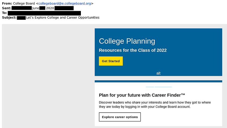Select the Resources for the Class of 2022 subheading
Viewport: 227px width, 128px height.
point(133,50)
